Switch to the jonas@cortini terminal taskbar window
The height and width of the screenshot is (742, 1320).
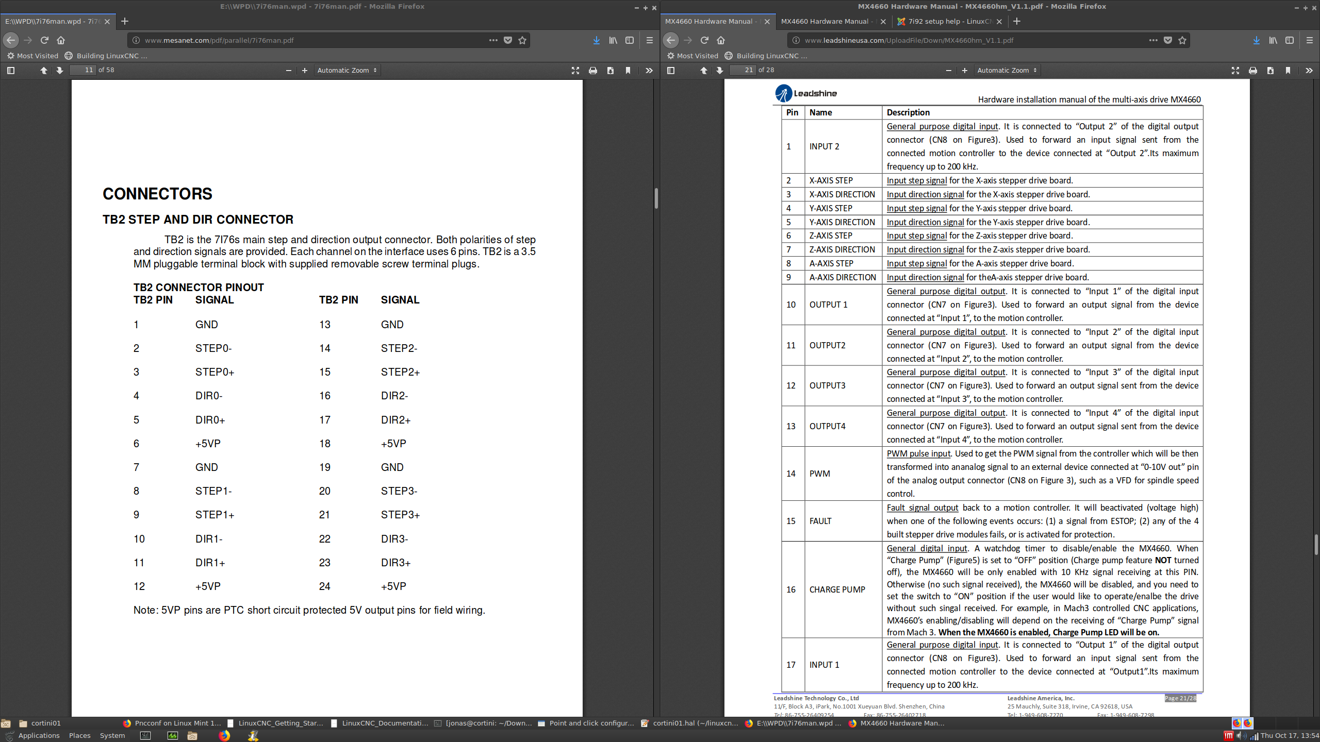click(483, 723)
